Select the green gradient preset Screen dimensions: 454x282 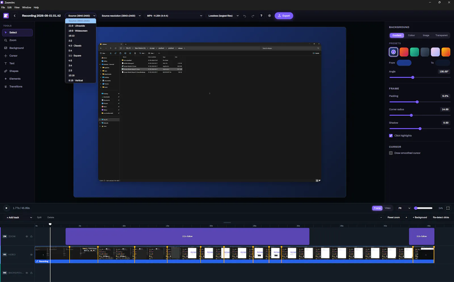pos(414,52)
